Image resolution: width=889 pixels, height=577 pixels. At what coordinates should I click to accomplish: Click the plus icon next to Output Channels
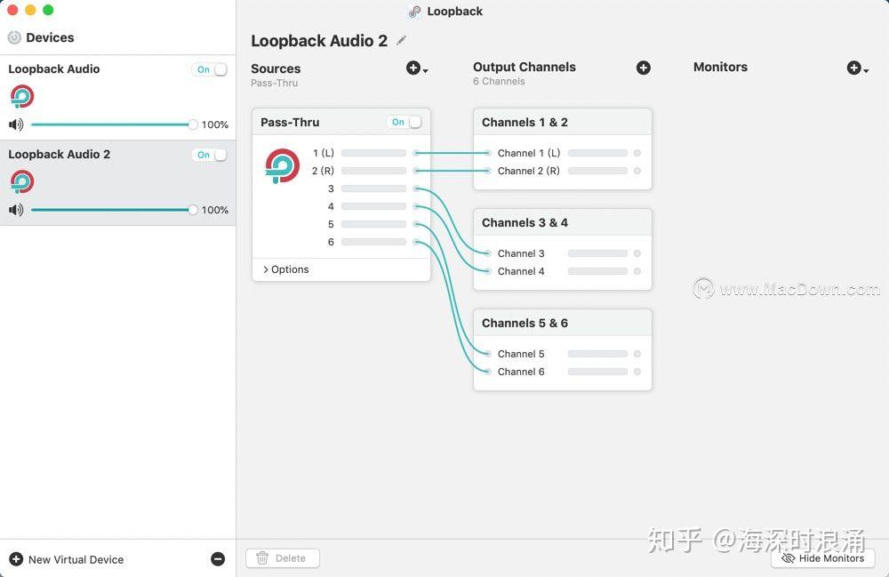[644, 67]
